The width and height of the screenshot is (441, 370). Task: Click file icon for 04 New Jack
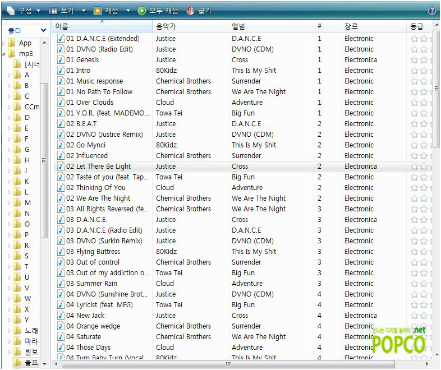click(x=61, y=315)
